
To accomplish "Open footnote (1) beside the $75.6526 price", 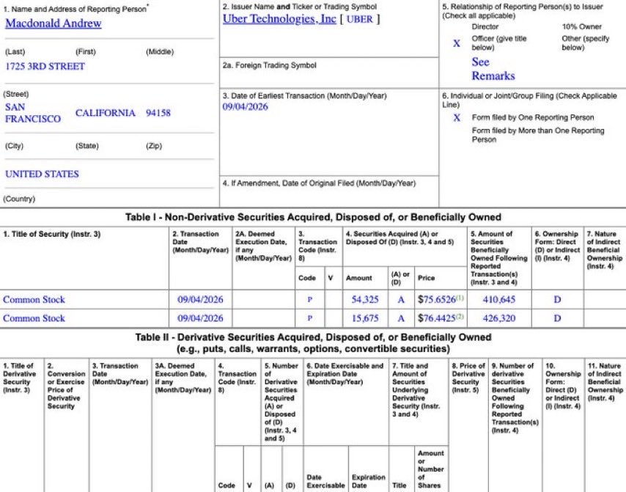I will pos(460,298).
